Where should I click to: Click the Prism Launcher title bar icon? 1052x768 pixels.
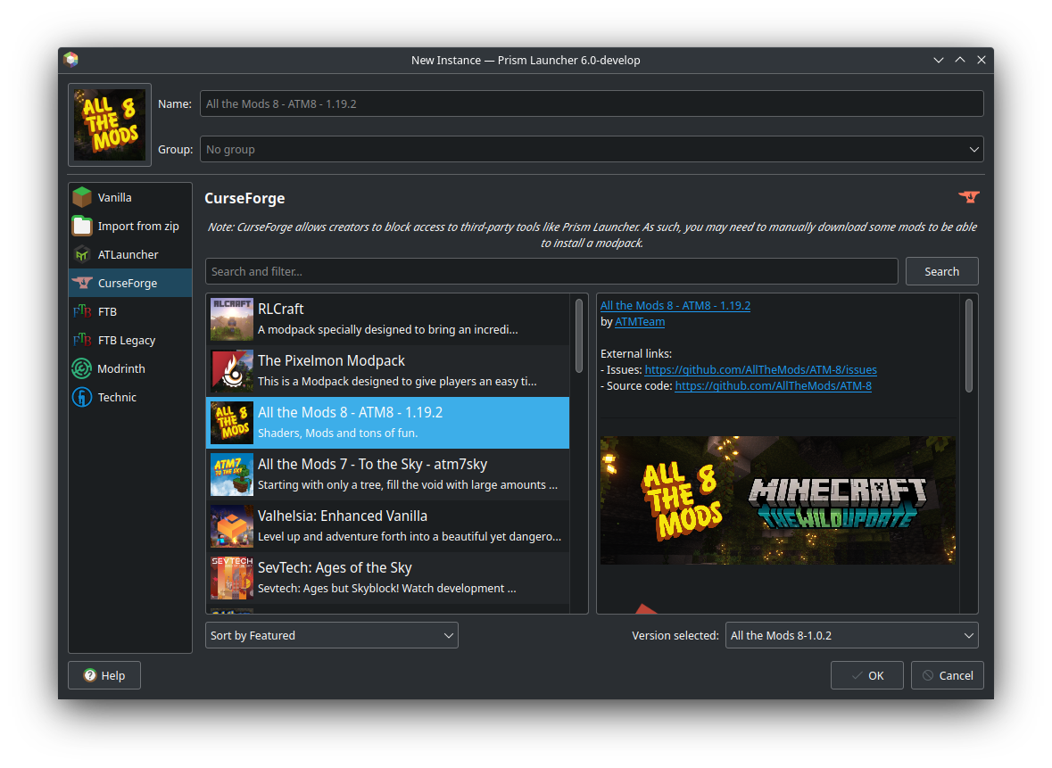pos(71,60)
